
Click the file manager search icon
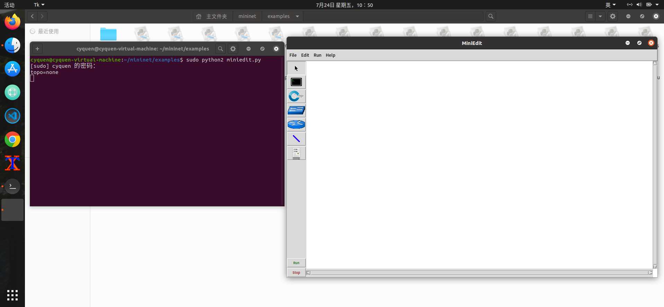point(491,16)
